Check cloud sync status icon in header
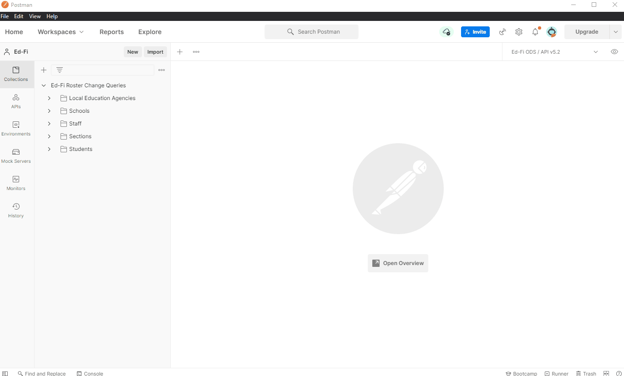This screenshot has width=624, height=376. point(446,32)
